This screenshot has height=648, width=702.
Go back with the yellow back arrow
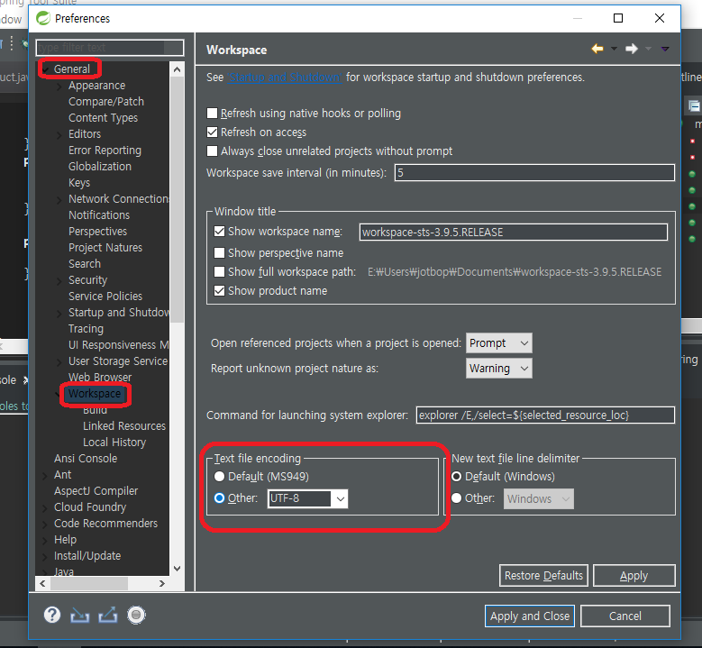click(x=597, y=49)
